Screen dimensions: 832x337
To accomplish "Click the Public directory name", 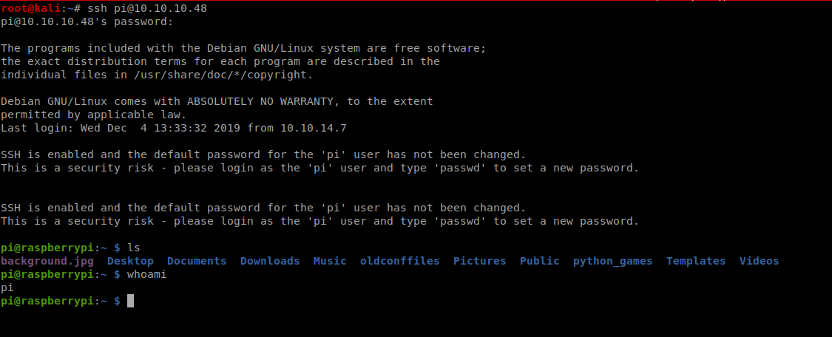I will (540, 261).
